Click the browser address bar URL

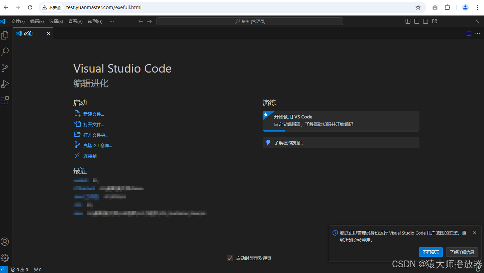104,7
